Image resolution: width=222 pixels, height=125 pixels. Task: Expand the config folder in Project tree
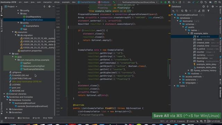click(18, 10)
